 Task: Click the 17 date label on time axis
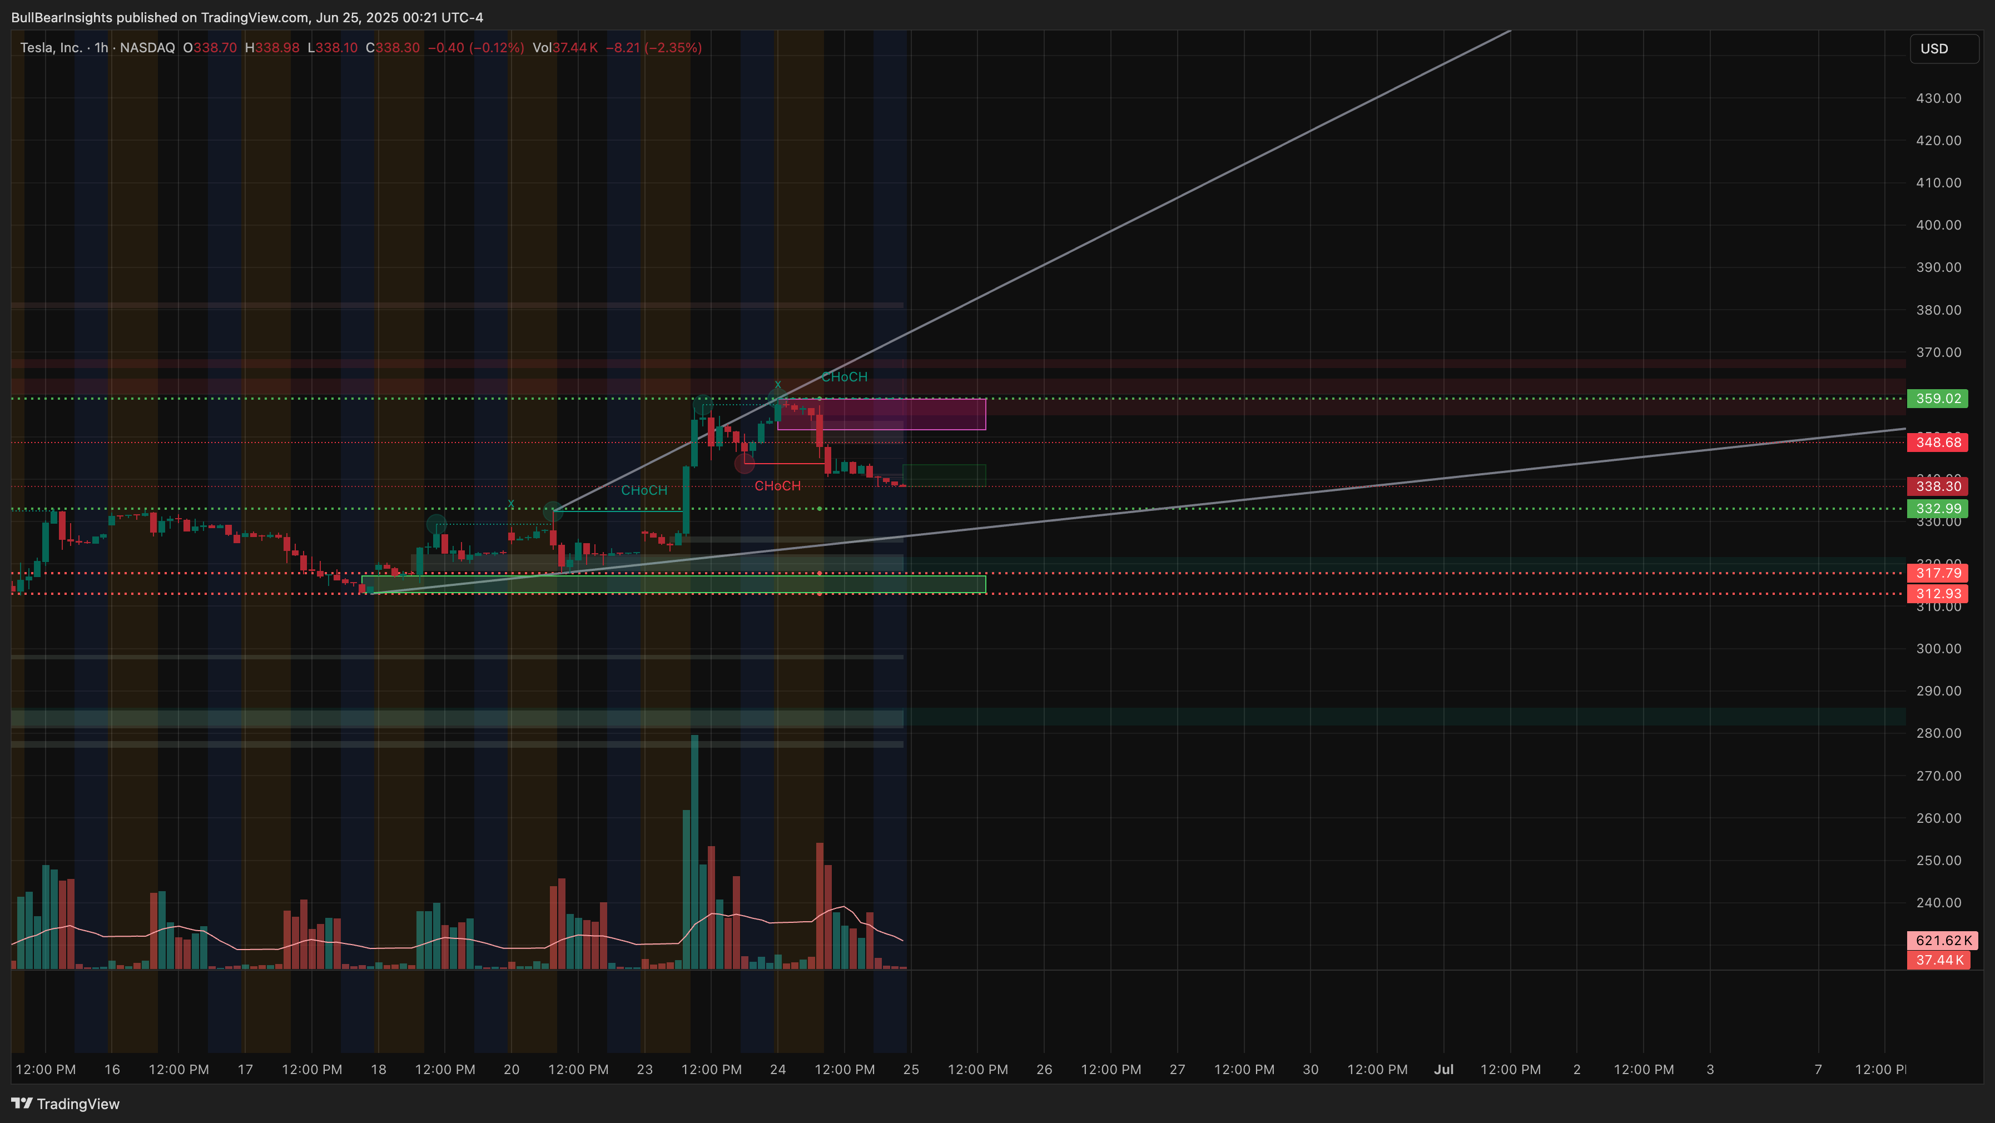[246, 1070]
